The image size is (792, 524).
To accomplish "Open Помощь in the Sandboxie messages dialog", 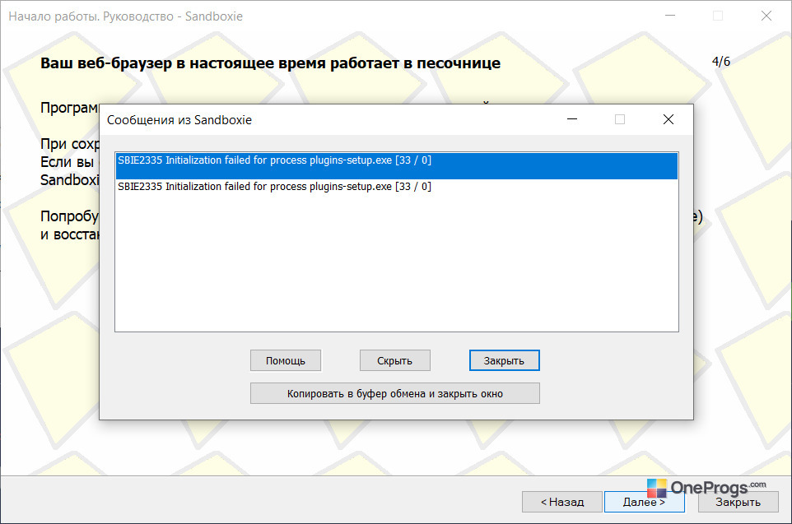I will [x=286, y=360].
